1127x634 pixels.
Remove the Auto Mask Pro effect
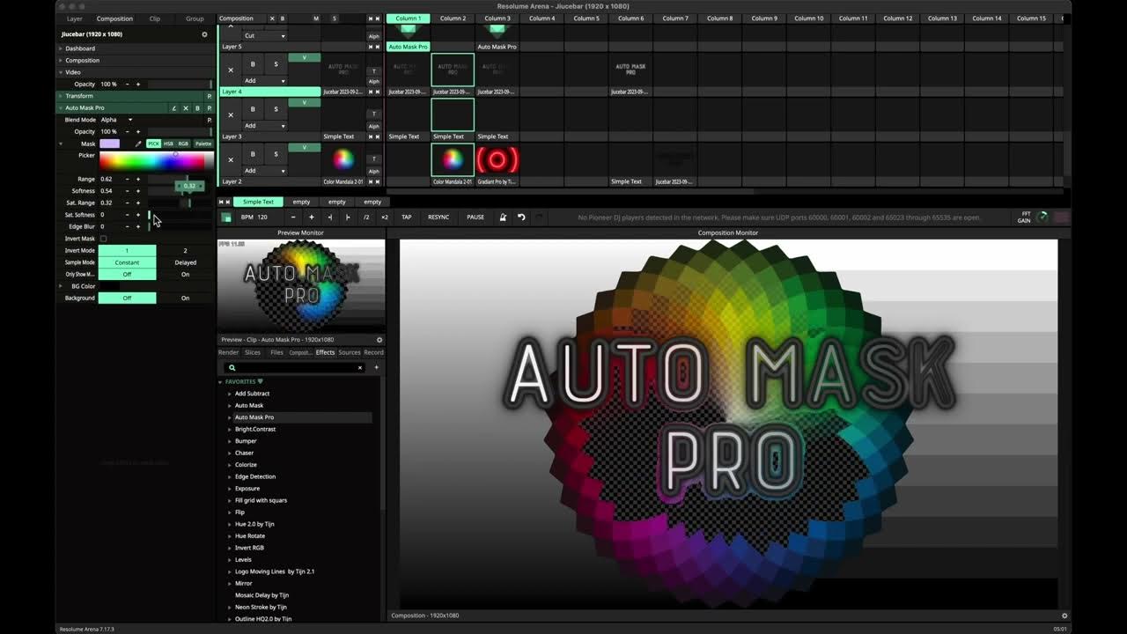coord(186,108)
